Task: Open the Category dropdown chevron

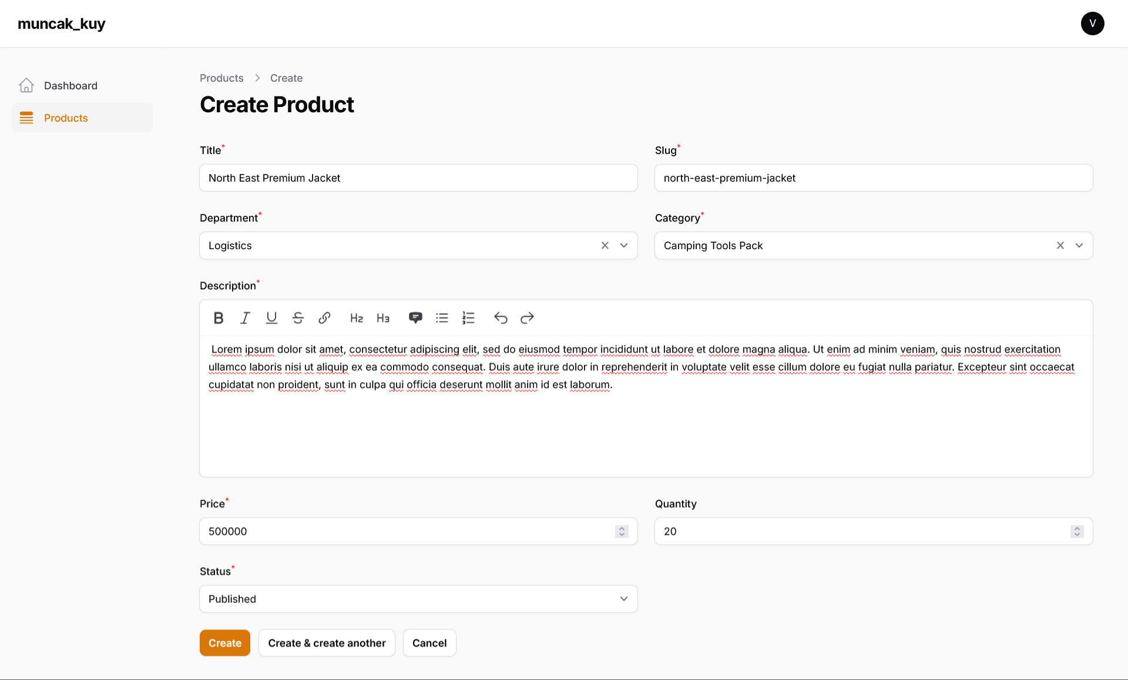Action: click(1079, 246)
